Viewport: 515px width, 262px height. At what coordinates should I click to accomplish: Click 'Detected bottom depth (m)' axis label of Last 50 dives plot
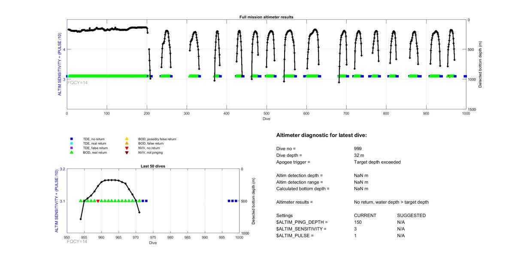click(254, 201)
